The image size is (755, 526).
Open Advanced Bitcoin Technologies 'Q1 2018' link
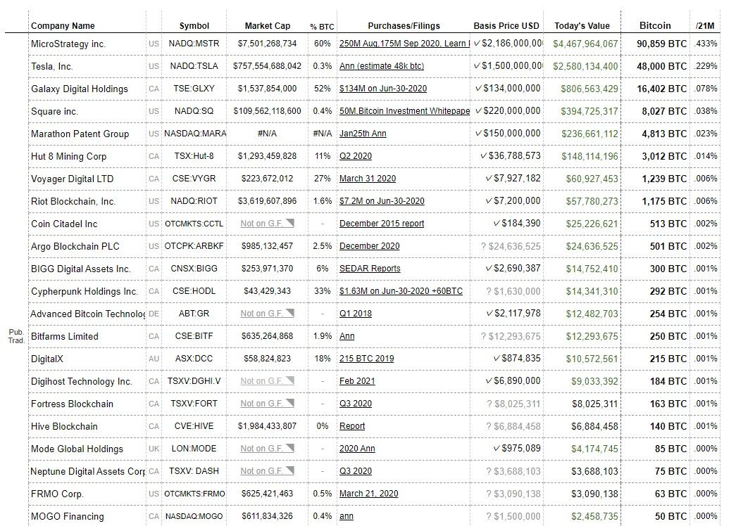tap(356, 314)
